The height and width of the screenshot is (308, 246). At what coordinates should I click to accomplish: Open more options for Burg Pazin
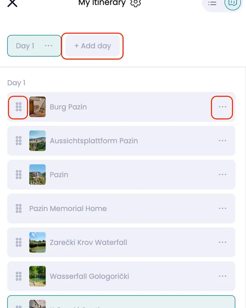222,107
